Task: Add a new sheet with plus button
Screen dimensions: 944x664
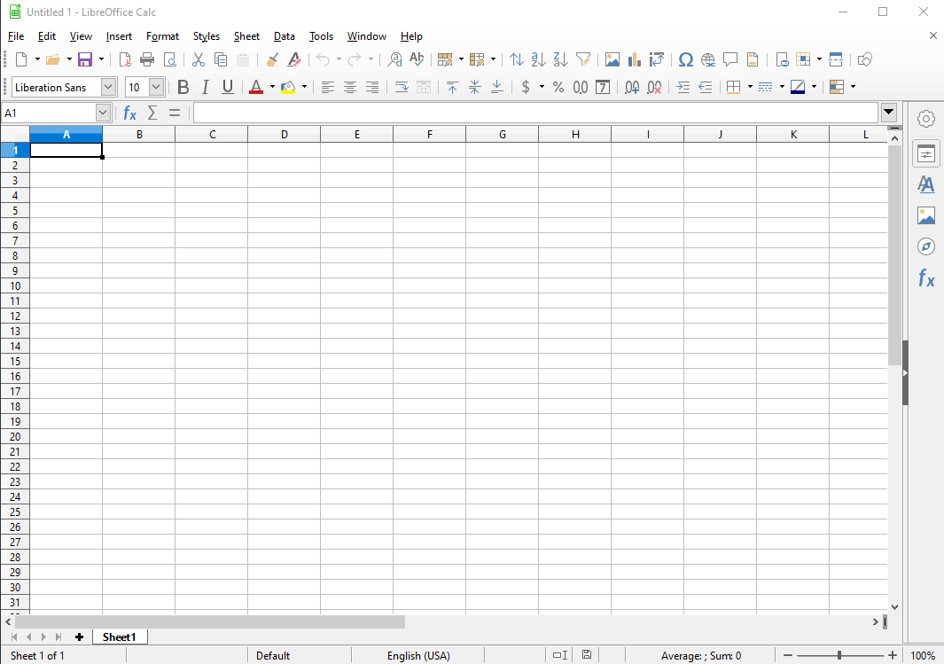Action: pyautogui.click(x=79, y=637)
